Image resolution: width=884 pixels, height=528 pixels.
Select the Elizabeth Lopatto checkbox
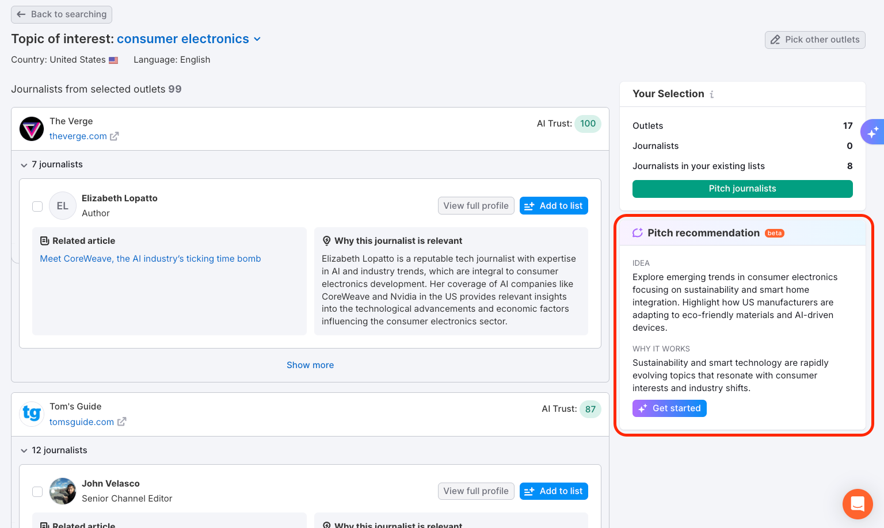click(37, 206)
